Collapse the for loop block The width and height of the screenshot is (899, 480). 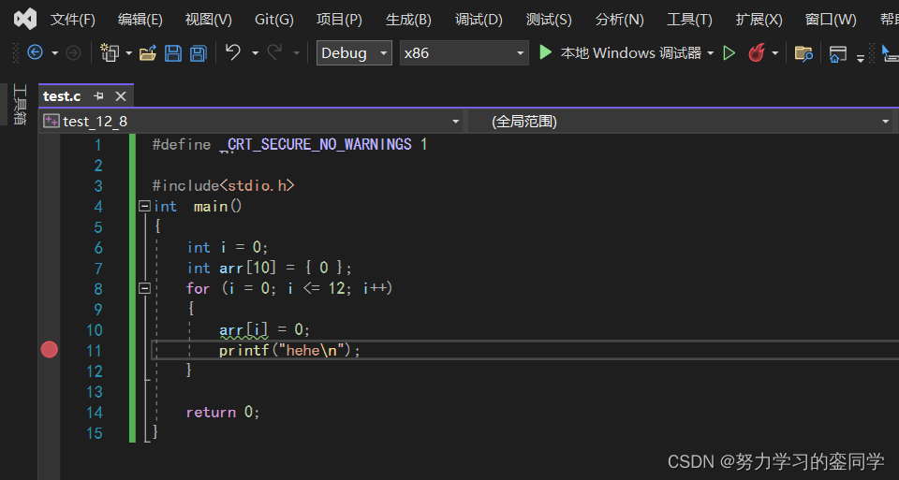(144, 289)
